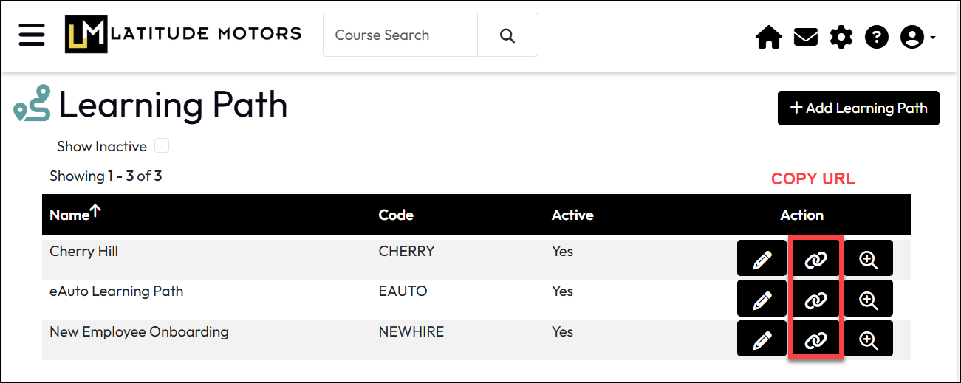Click the Latitude Motors logo
The image size is (961, 383).
(x=182, y=34)
